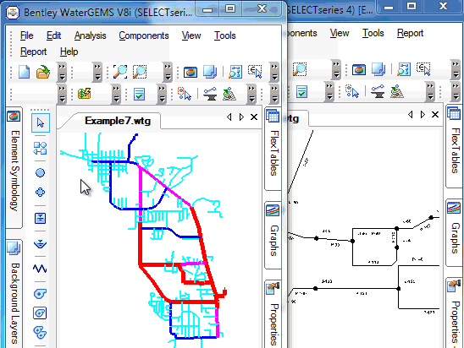Screen dimensions: 464x348
Task: Click the Zoom Extents magnifier icon
Action: coord(120,72)
